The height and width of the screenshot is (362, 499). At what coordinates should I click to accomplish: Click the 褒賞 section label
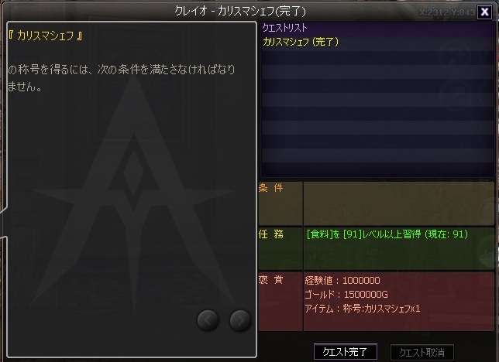(x=271, y=280)
